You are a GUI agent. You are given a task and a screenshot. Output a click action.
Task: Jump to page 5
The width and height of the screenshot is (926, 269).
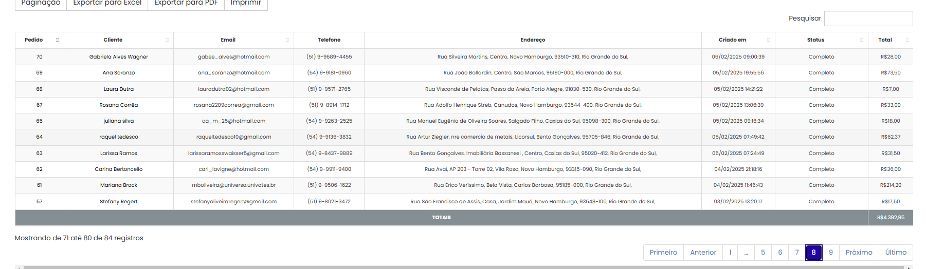pyautogui.click(x=763, y=253)
